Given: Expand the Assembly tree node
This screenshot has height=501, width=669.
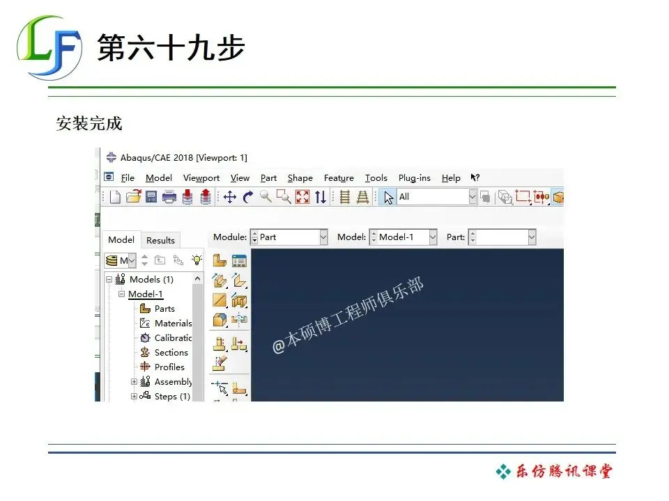Looking at the screenshot, I should coord(134,382).
